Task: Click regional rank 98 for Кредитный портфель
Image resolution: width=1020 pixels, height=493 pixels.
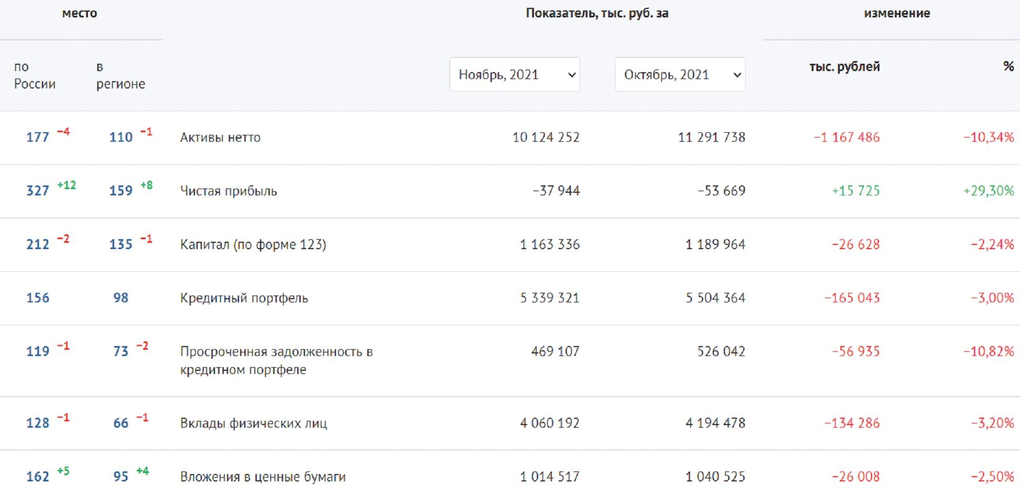Action: click(121, 298)
